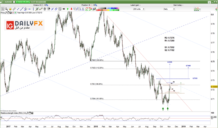Select the red triangle wave tool
218x128 pixels.
tap(90, 9)
